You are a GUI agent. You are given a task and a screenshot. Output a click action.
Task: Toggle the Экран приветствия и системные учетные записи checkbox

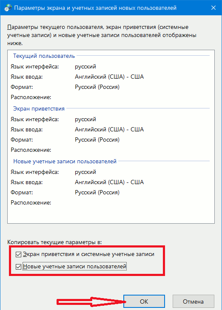(18, 254)
